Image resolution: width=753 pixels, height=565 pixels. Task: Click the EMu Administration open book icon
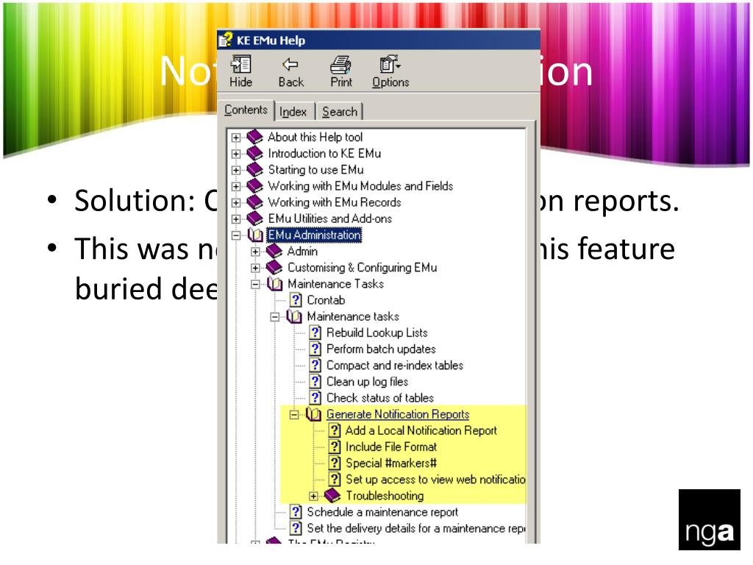coord(255,235)
